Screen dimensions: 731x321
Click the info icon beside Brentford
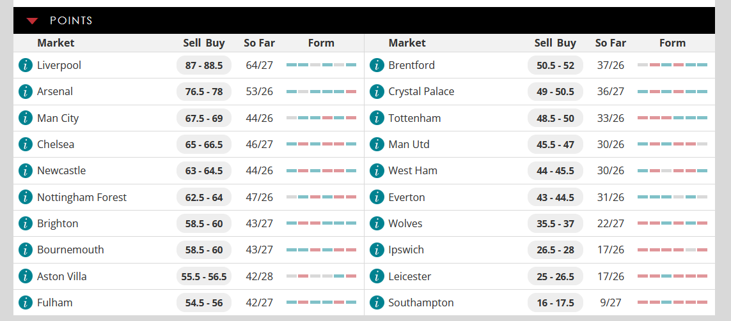coord(377,65)
